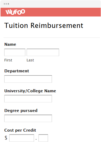Click the Cost per Credit label
101x142 pixels.
click(20, 130)
